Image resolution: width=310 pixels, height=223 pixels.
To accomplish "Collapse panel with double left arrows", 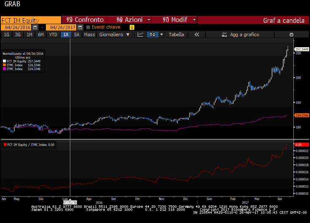I will coord(196,35).
